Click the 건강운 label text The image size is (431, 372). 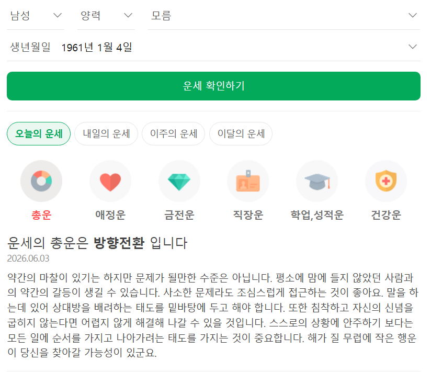(386, 215)
